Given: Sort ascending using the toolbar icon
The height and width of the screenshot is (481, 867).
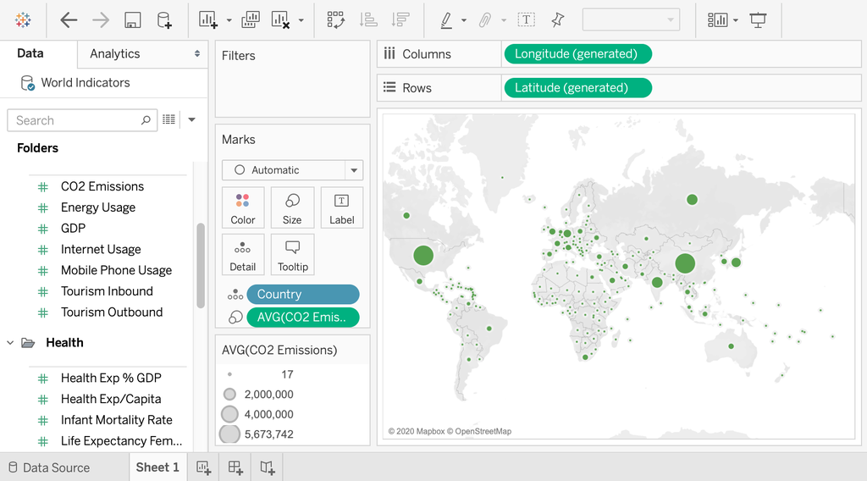Looking at the screenshot, I should 368,20.
